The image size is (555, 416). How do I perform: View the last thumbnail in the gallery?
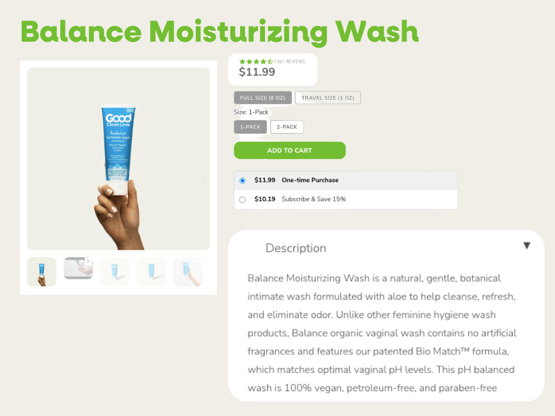(x=188, y=271)
